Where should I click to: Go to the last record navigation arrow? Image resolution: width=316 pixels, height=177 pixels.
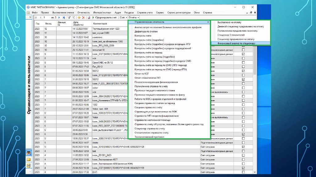64,18
